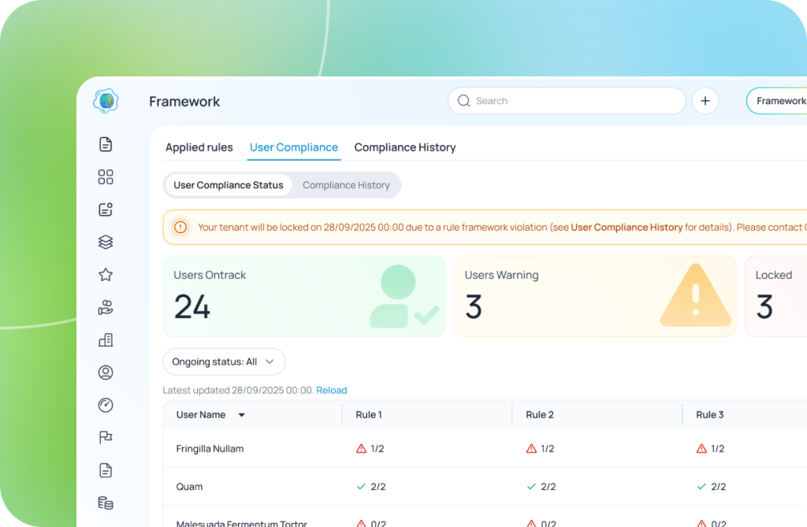Click the plus add button

pos(705,101)
